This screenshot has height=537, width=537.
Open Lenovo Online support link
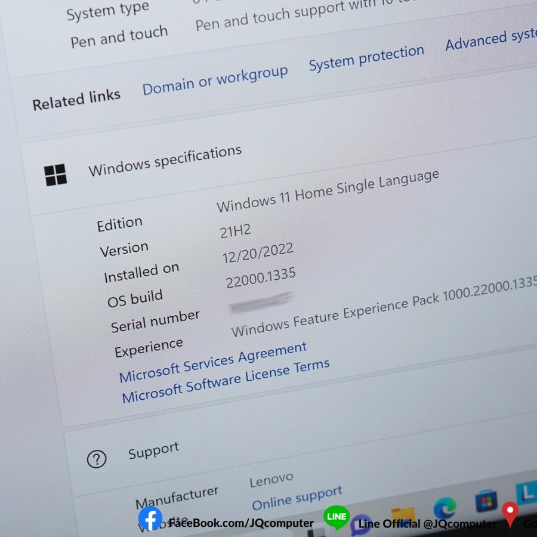pos(297,498)
